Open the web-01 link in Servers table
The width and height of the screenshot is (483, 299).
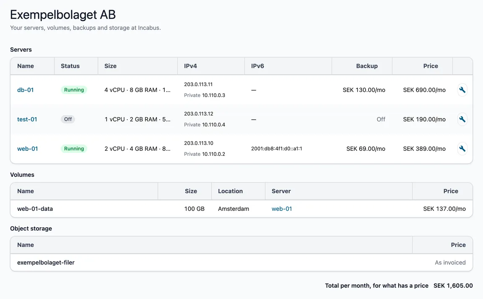tap(27, 148)
